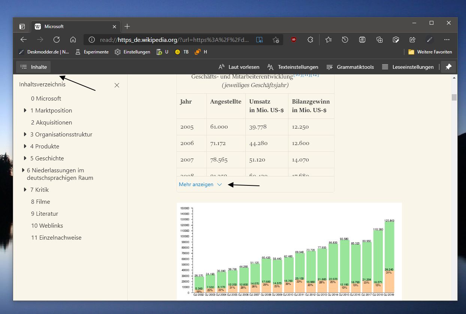Open the Edge settings and more menu
The width and height of the screenshot is (466, 314).
point(447,40)
